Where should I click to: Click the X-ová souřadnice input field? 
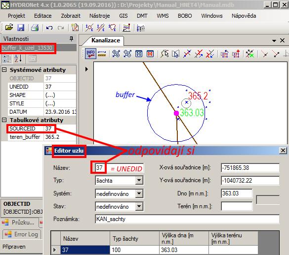click(x=250, y=168)
